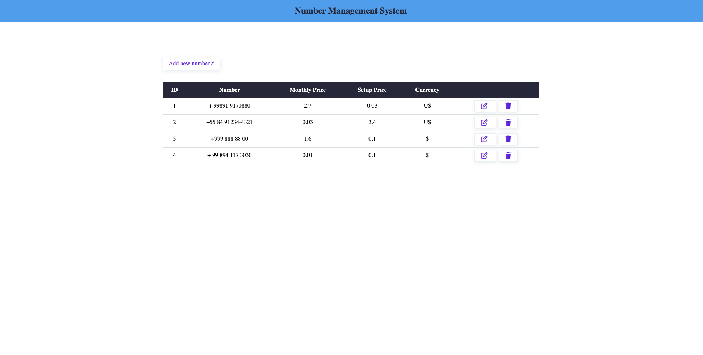Click the setup price 0.03
Viewport: 703px width, 355px height.
point(372,106)
